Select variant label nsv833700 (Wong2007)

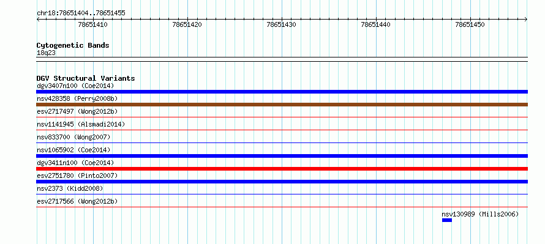73,137
